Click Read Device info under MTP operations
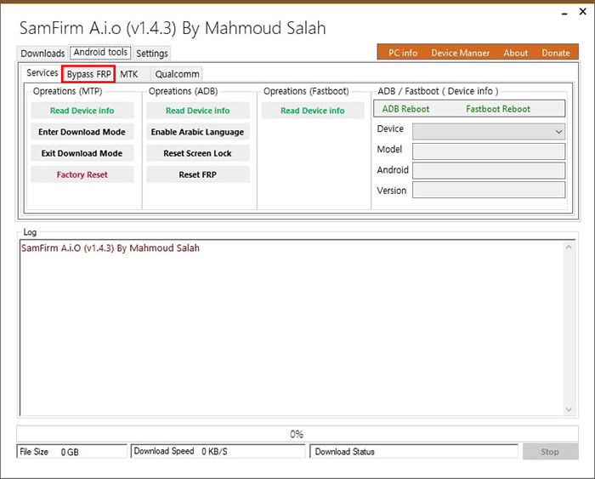The height and width of the screenshot is (479, 595). click(x=82, y=111)
